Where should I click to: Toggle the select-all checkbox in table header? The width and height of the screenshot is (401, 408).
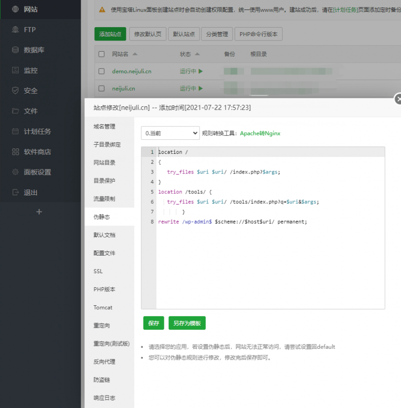(102, 54)
